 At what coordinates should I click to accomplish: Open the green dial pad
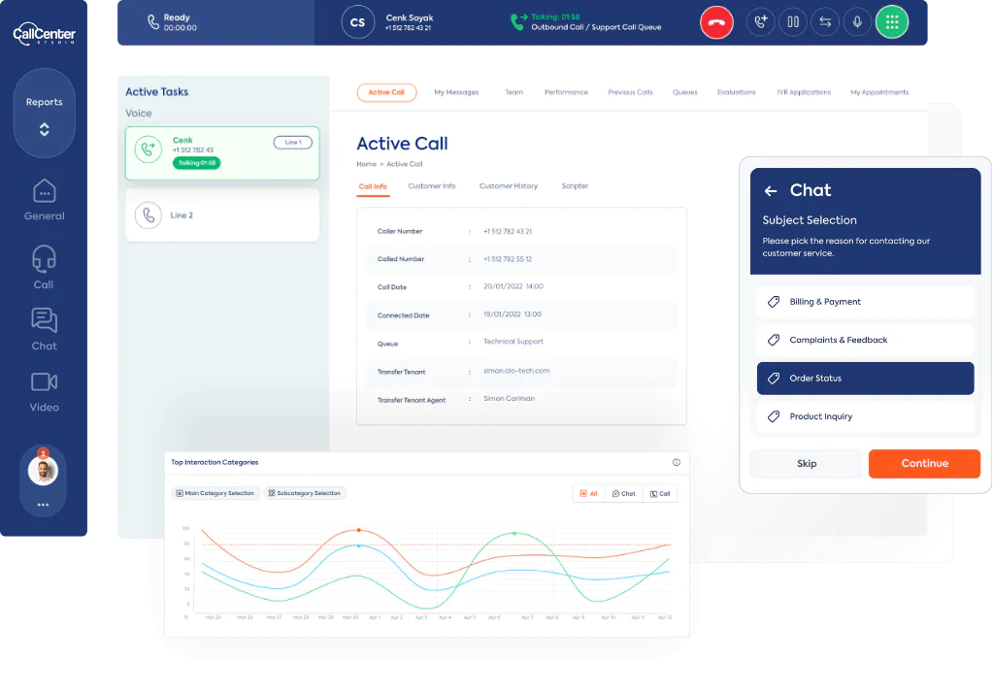(891, 22)
